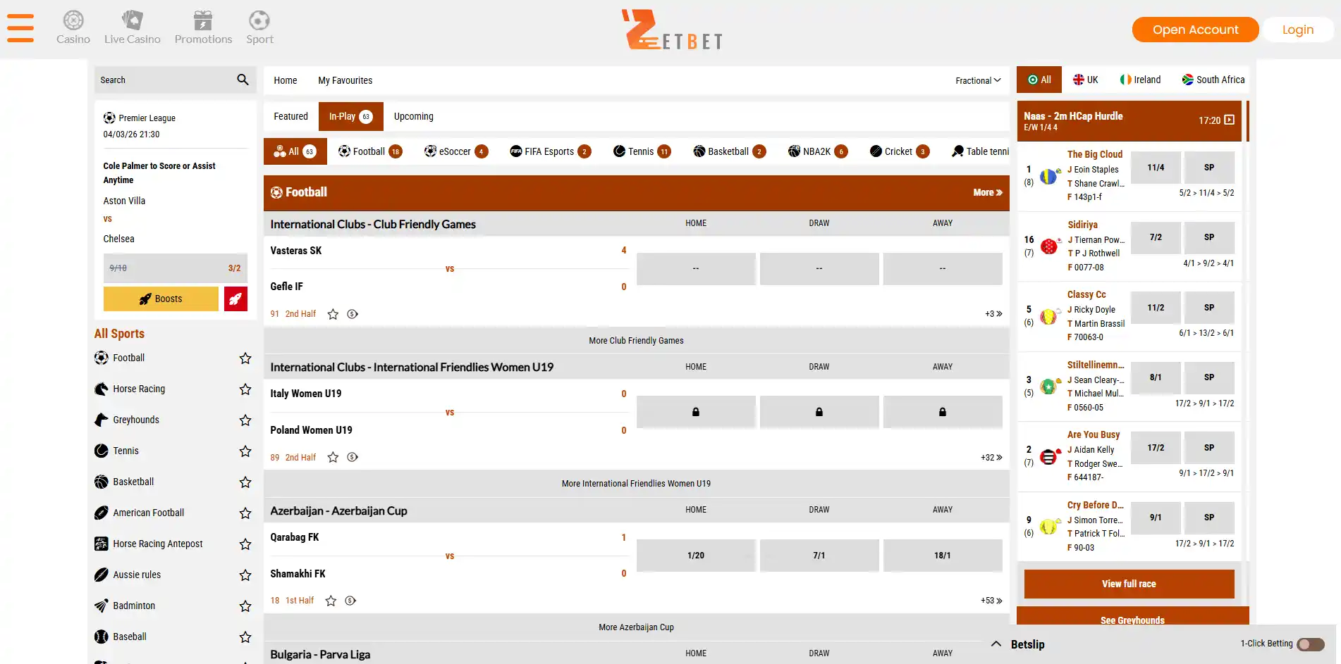Open the orange hamburger menu
Screen dimensions: 1341x664
(x=20, y=28)
